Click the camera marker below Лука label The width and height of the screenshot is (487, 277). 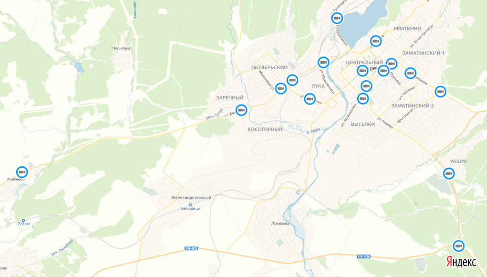(309, 99)
